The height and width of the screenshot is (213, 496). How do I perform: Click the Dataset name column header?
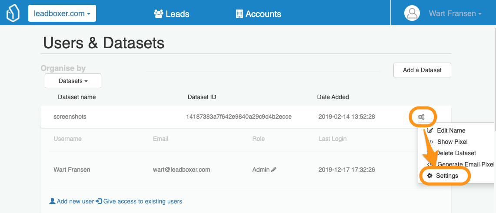pos(77,97)
